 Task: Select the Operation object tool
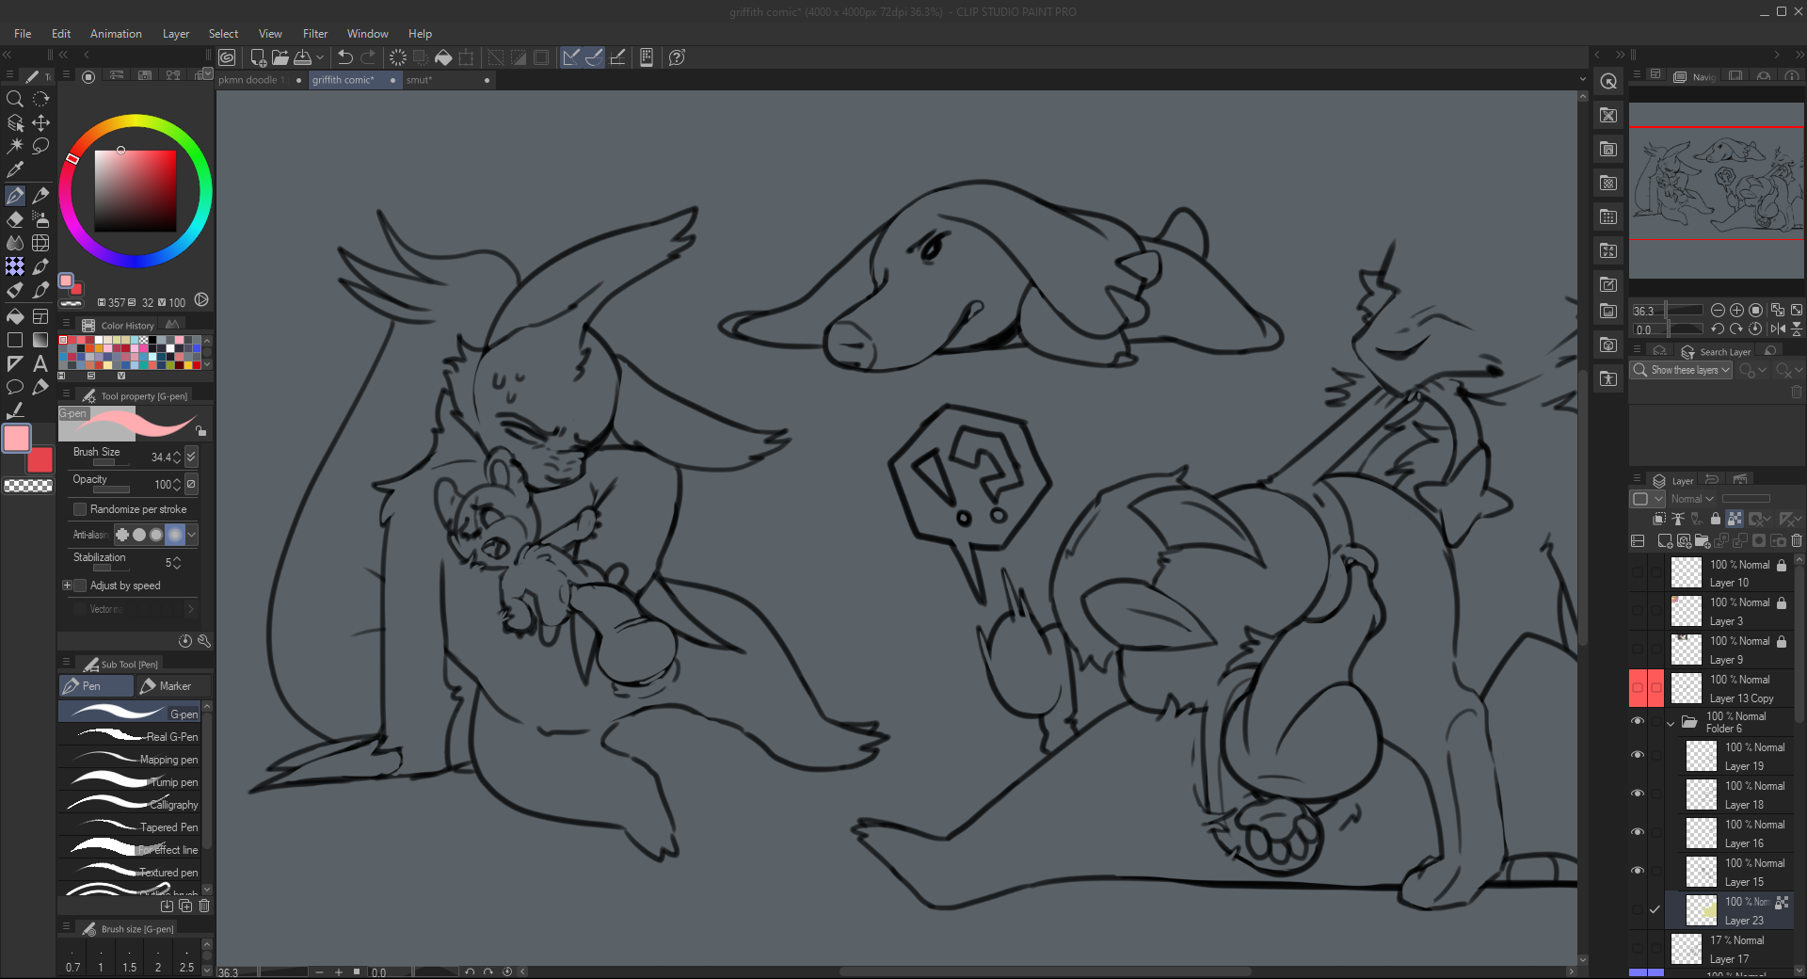pos(15,122)
